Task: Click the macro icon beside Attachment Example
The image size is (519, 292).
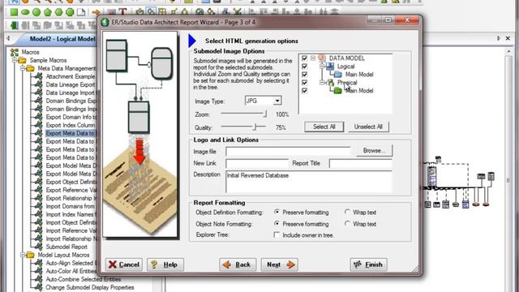Action: pos(39,76)
